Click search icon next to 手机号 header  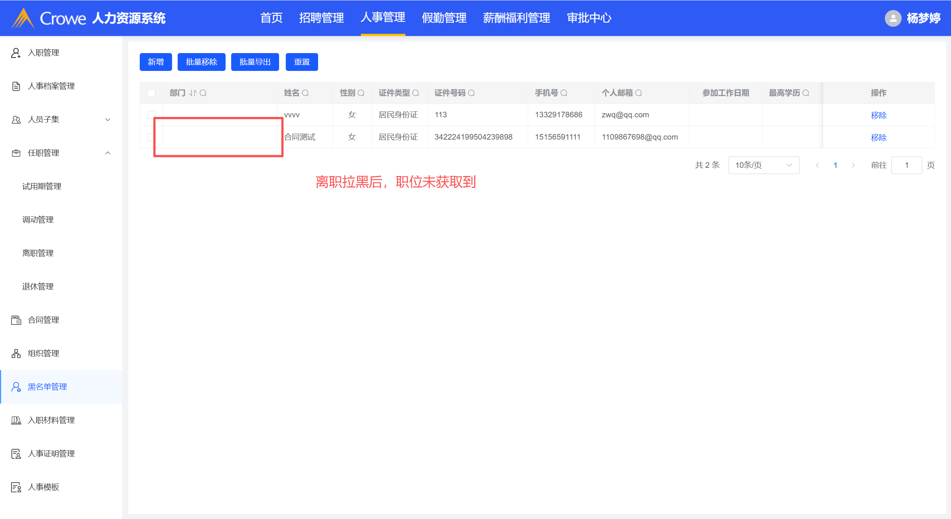tap(564, 93)
